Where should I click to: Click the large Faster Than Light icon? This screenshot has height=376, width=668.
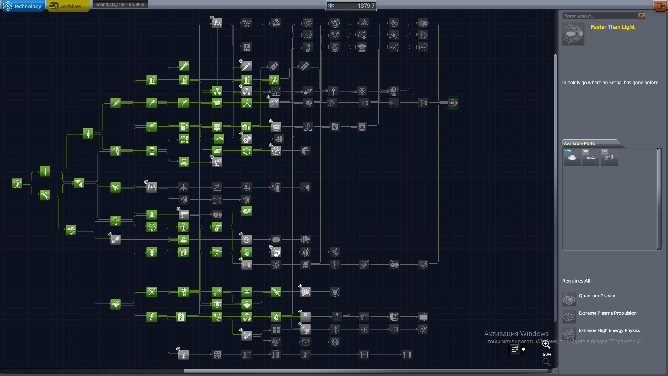(x=573, y=34)
